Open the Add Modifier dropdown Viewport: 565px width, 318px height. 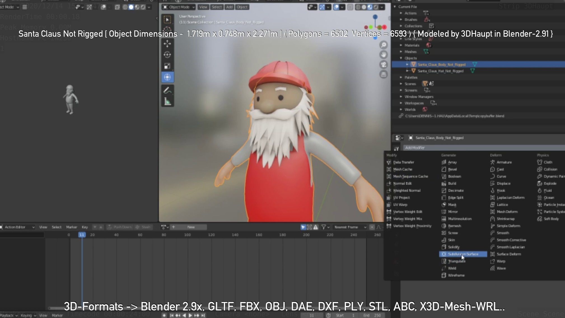coord(484,148)
